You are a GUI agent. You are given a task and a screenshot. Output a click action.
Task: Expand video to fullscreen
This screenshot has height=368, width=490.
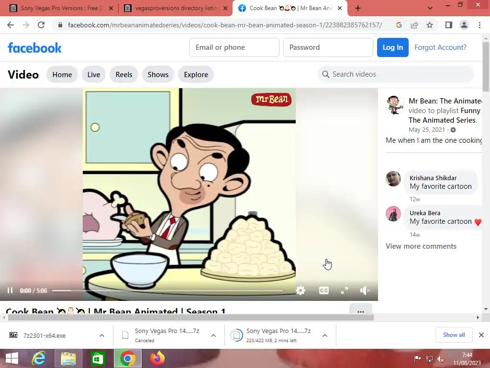(x=345, y=290)
